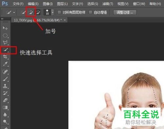The height and width of the screenshot is (129, 164).
Task: Select the Blur tool
Action: click(x=5, y=115)
